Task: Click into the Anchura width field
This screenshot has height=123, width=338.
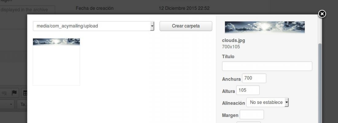Action: [x=254, y=78]
